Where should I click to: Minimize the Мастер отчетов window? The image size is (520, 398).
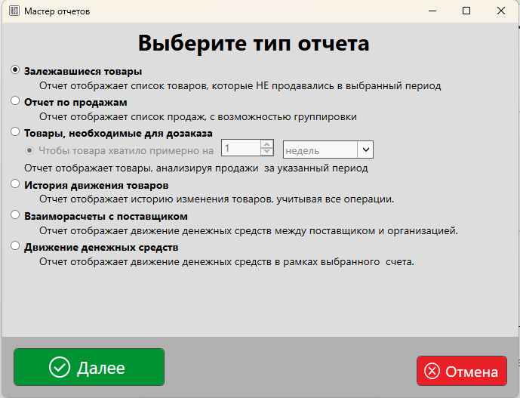(x=432, y=11)
